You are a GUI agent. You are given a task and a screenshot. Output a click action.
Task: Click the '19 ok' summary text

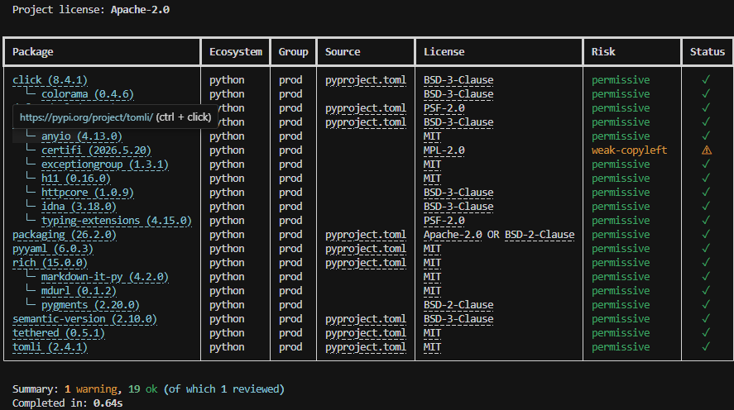143,389
